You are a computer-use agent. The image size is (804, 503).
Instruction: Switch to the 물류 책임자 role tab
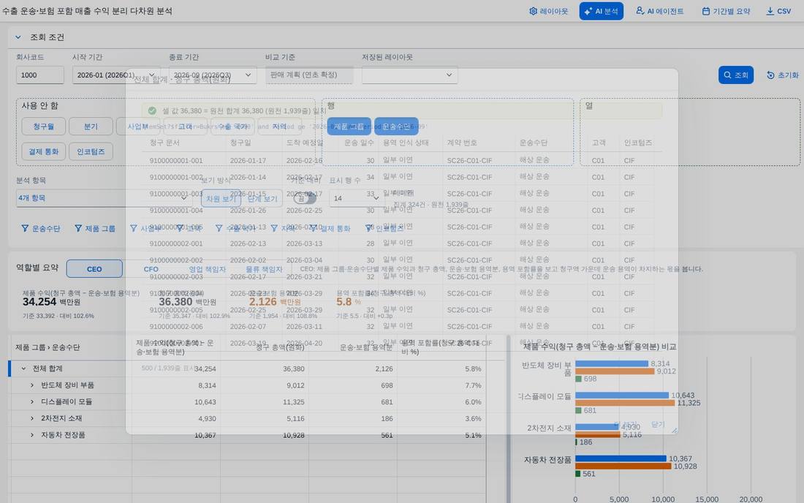click(264, 268)
